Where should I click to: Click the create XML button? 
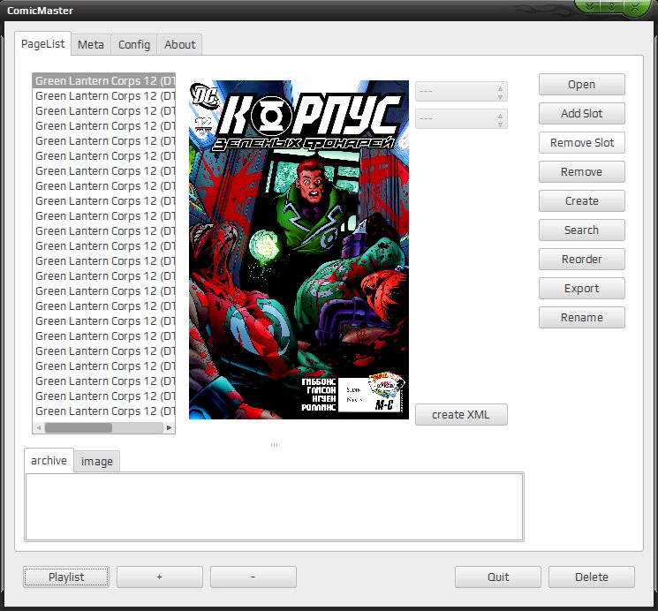(461, 415)
